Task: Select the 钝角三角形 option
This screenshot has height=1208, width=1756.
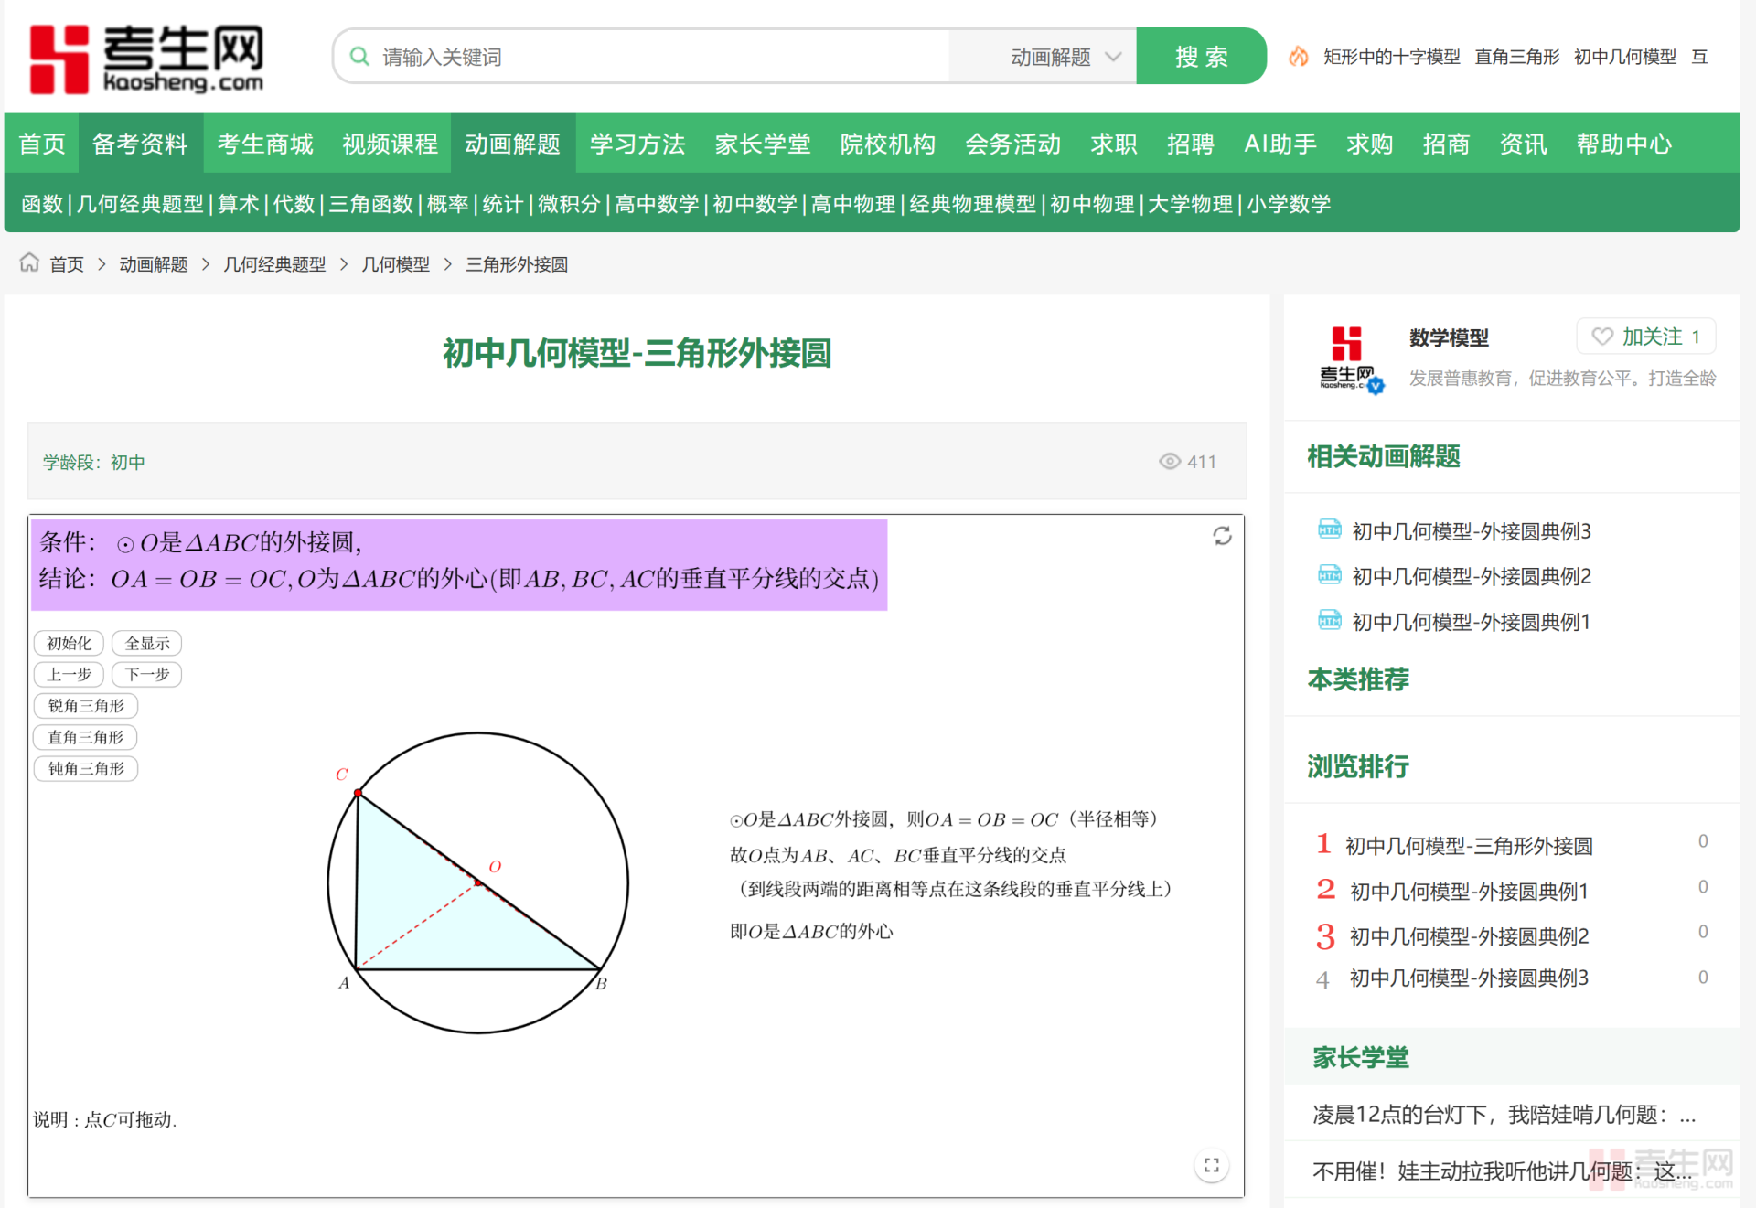Action: (86, 769)
